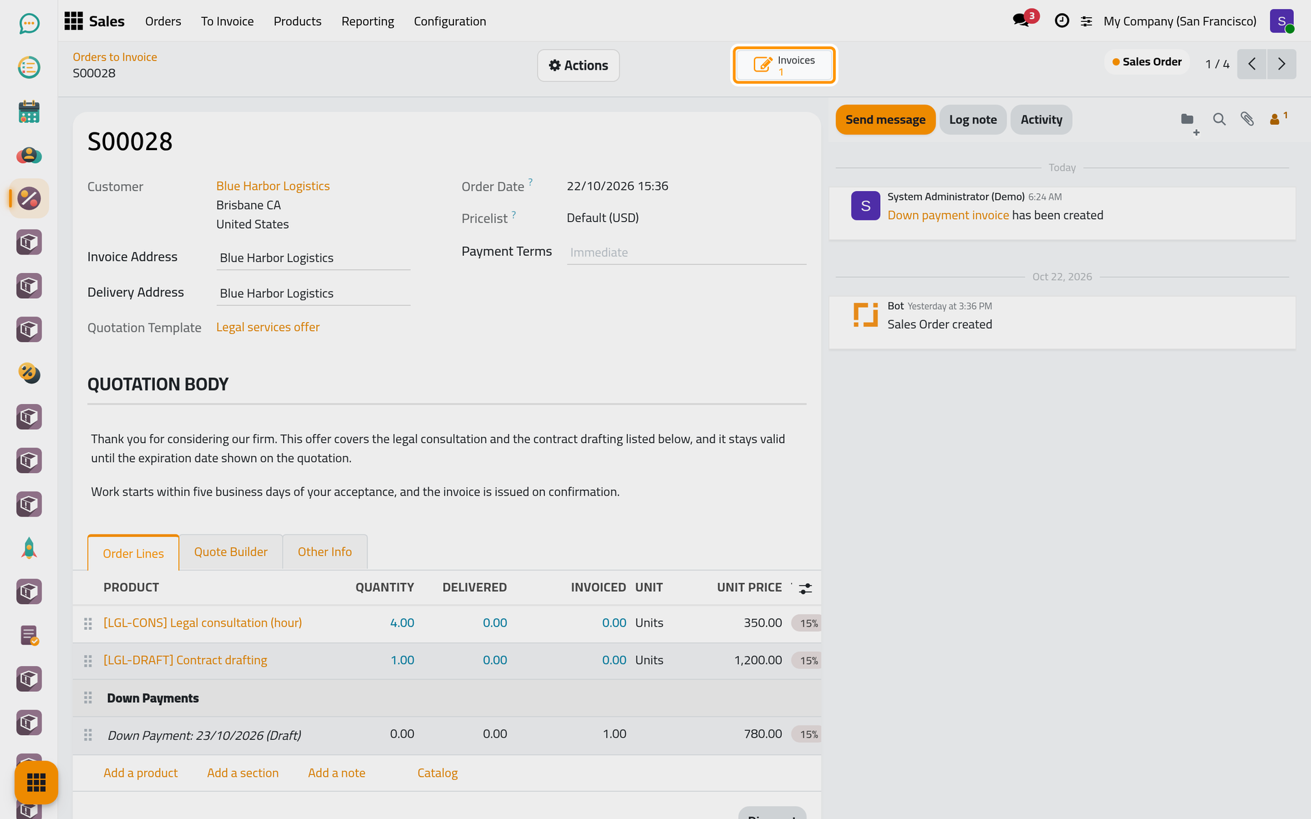
Task: Click the Activity button
Action: [1041, 120]
